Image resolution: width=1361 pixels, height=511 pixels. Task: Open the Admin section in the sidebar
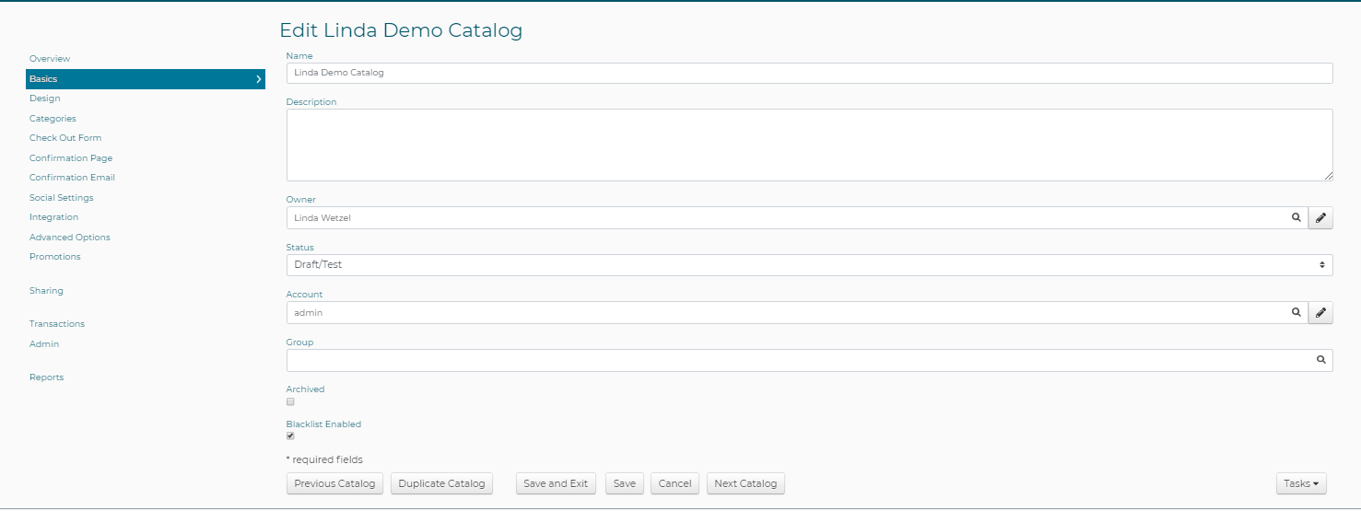(x=44, y=344)
